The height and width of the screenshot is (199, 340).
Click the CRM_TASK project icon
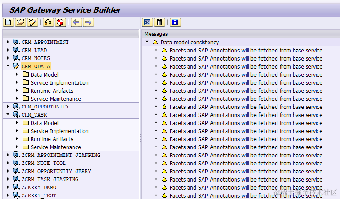point(16,114)
